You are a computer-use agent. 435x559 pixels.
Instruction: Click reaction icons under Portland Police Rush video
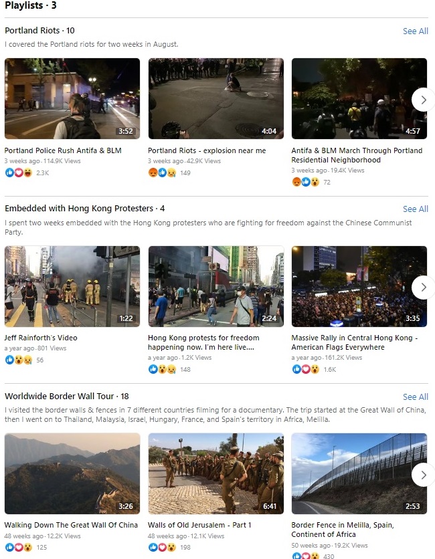(19, 173)
